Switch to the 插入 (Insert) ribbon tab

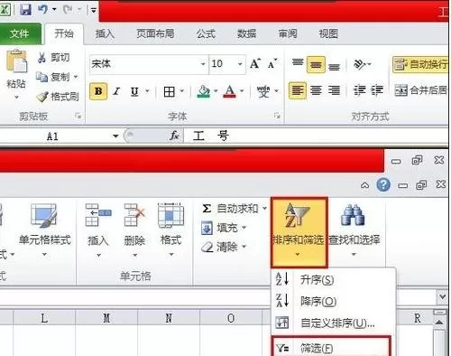tap(105, 33)
